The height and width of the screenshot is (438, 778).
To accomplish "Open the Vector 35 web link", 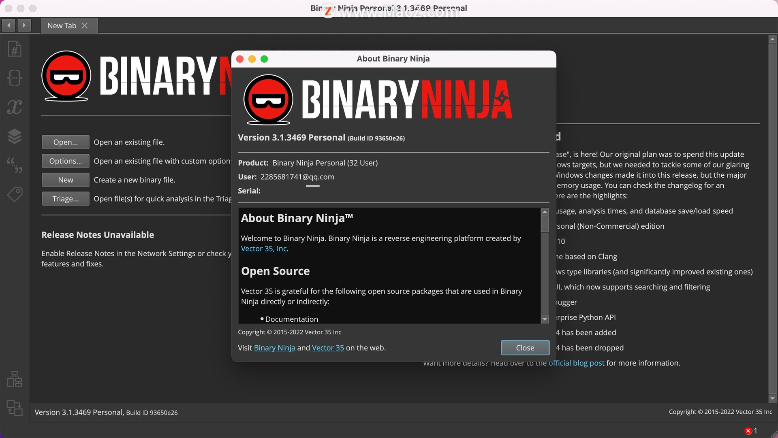I will (328, 348).
